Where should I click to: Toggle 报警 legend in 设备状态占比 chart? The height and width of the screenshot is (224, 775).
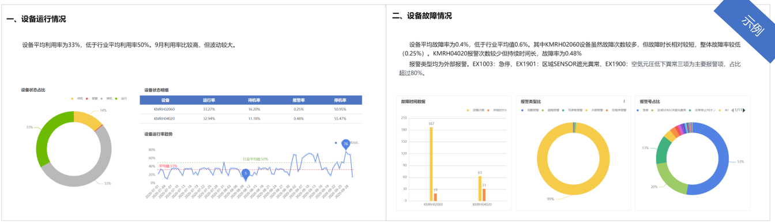92,98
